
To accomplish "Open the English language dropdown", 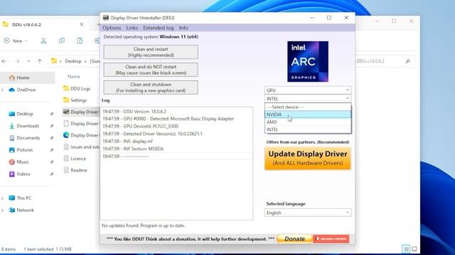I will (x=308, y=212).
